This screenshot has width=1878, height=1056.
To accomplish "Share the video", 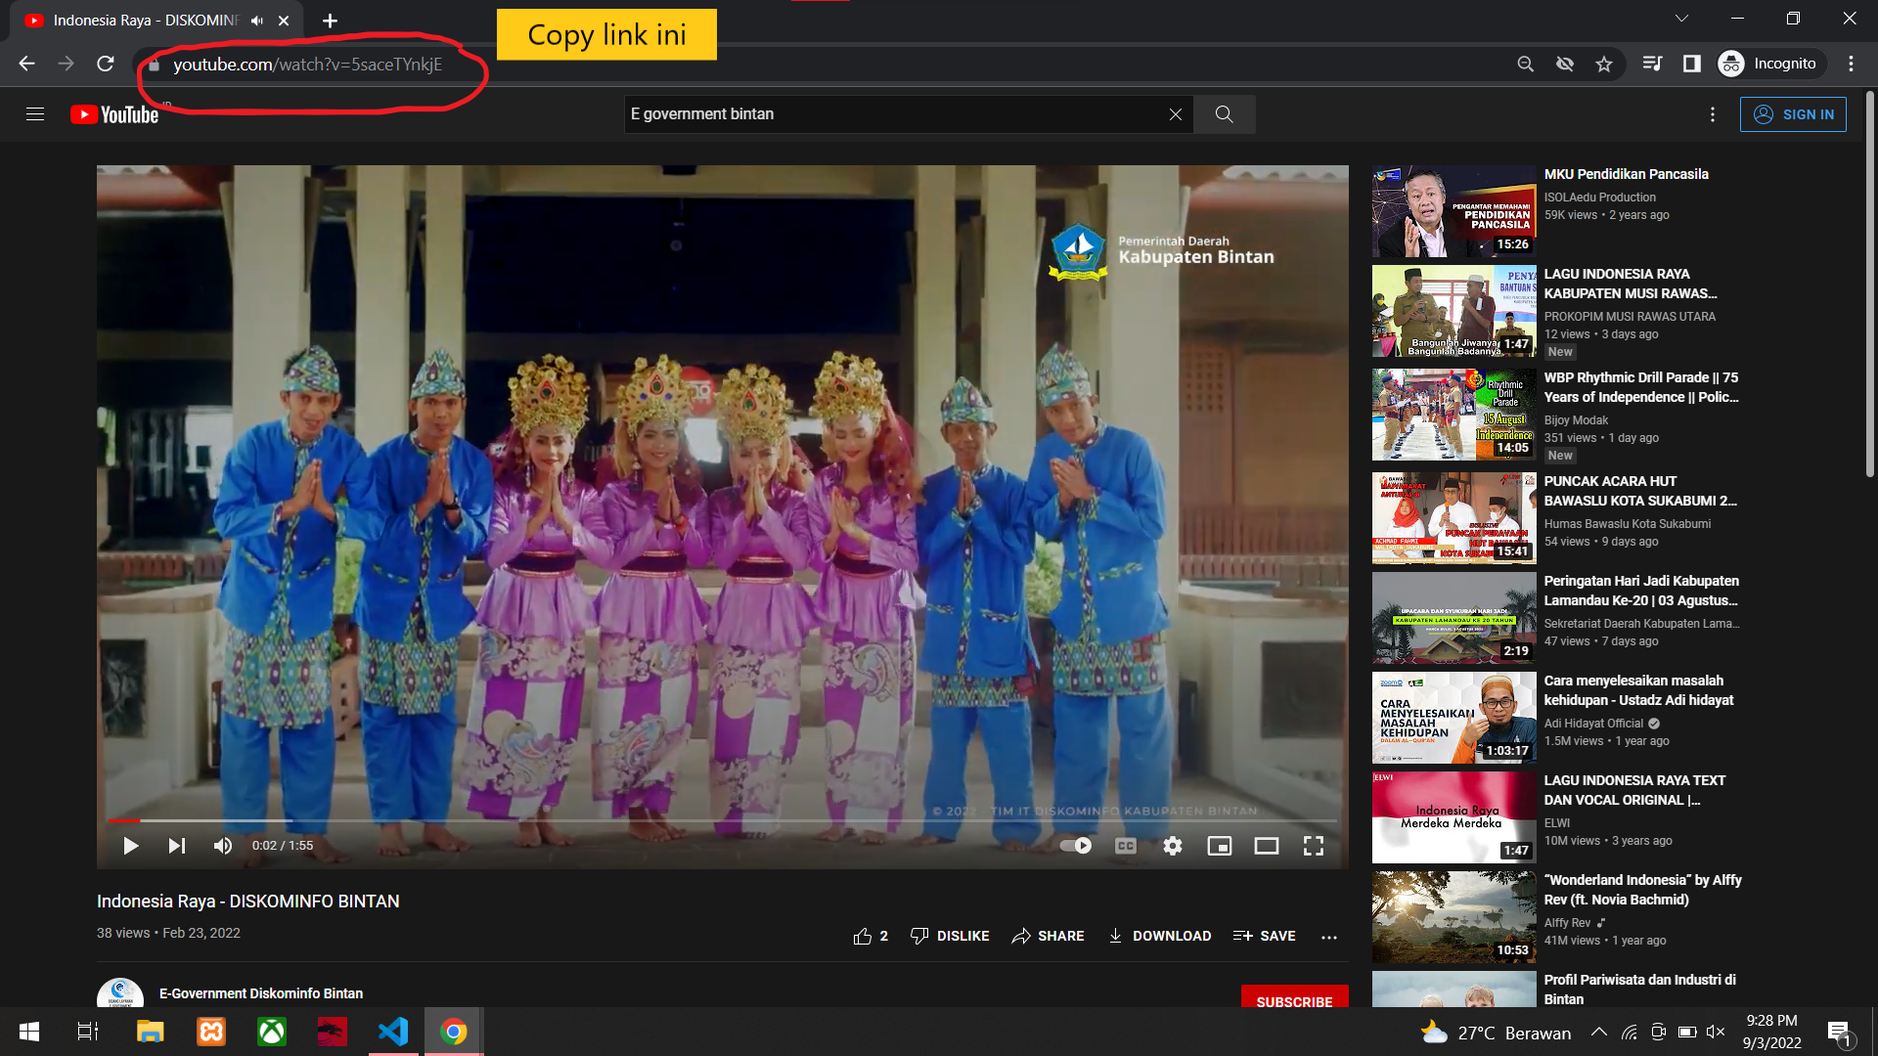I will coord(1048,936).
